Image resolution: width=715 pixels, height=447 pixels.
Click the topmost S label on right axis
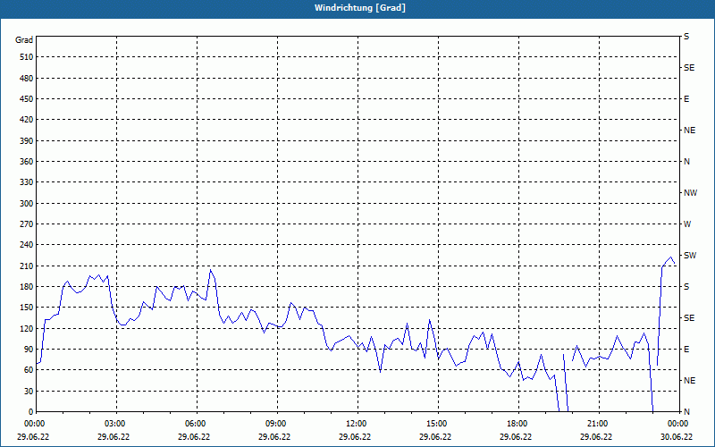(686, 37)
